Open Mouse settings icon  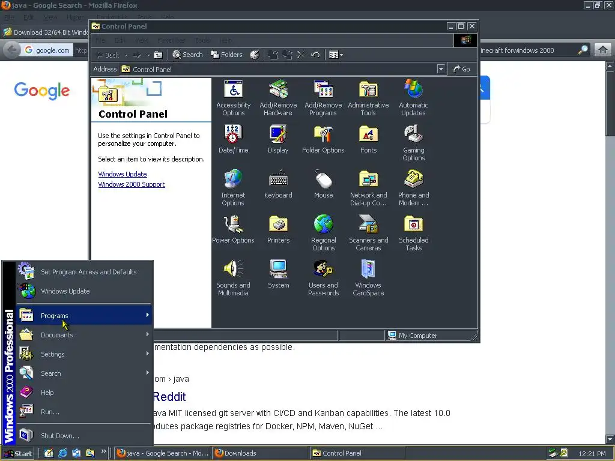(x=323, y=184)
